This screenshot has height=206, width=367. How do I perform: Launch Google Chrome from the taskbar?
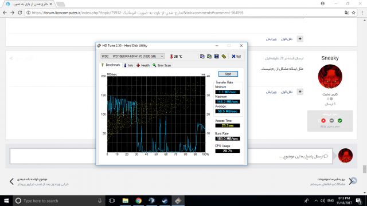point(139,201)
